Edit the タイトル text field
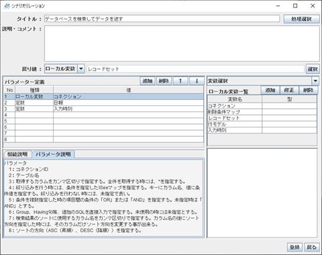Image resolution: width=322 pixels, height=255 pixels. (x=162, y=19)
